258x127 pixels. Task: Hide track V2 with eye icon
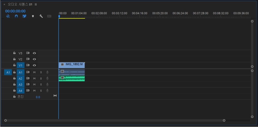(x=34, y=59)
